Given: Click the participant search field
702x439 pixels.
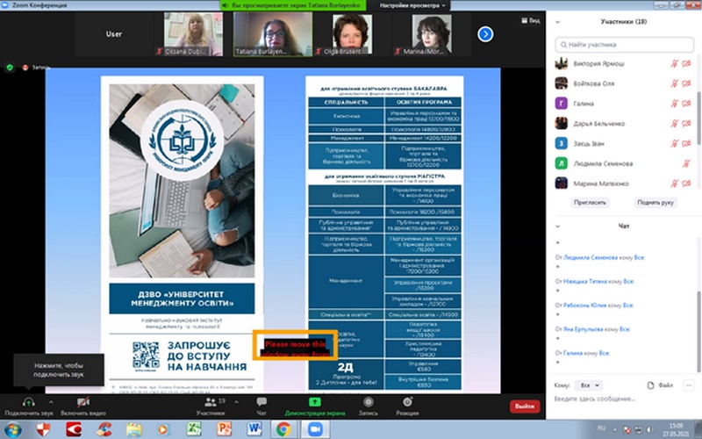Looking at the screenshot, I should pyautogui.click(x=623, y=43).
